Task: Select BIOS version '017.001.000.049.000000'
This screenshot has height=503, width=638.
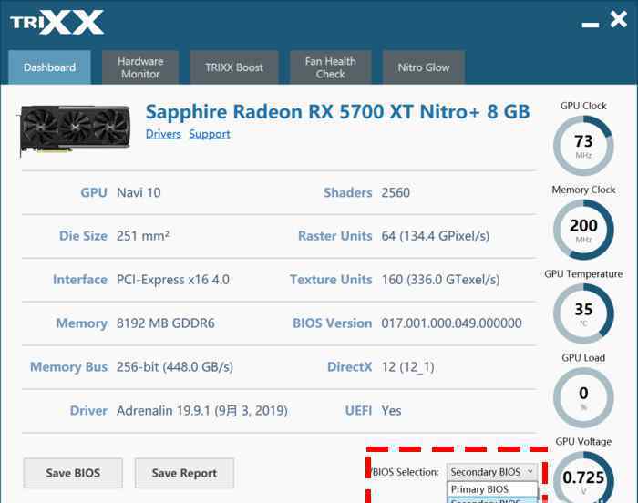Action: pos(452,323)
